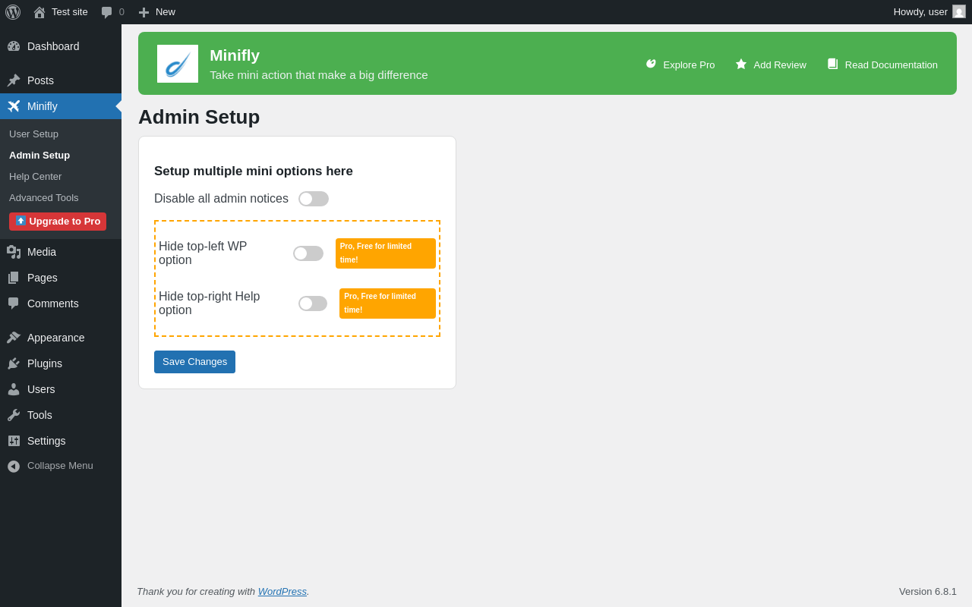The height and width of the screenshot is (607, 972).
Task: Select the User Setup submenu item
Action: (33, 134)
